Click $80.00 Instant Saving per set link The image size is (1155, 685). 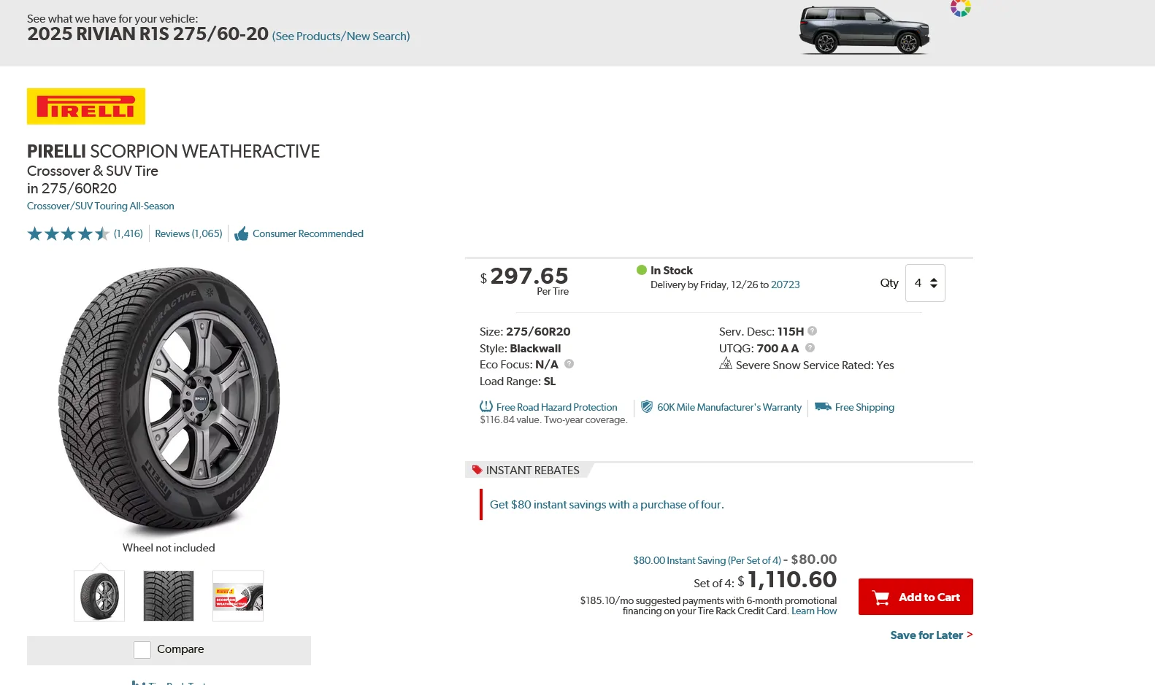707,560
